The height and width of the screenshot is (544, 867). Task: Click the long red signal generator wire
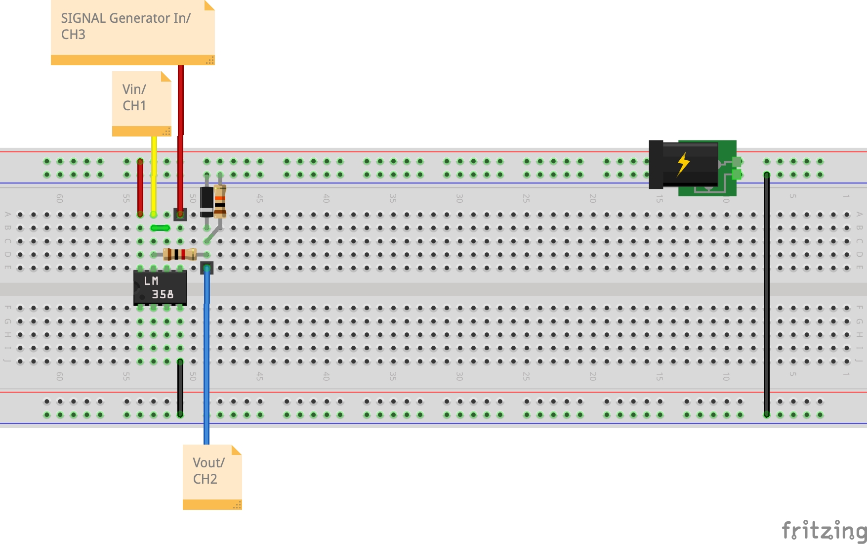[x=181, y=138]
